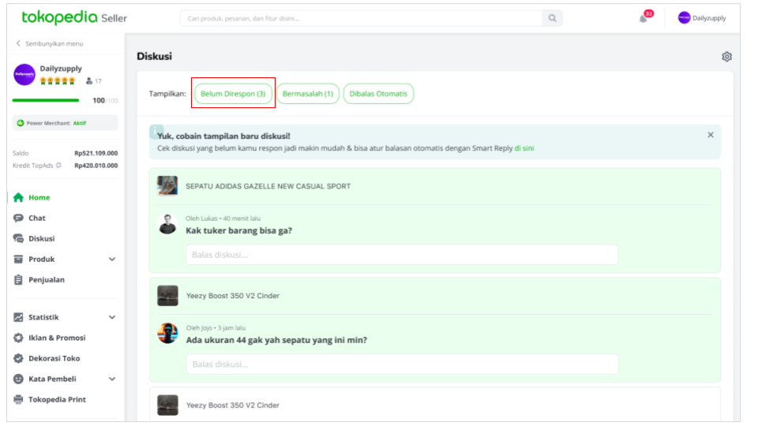Click Kredit TopAds value Rp420.010.000
The image size is (758, 426).
96,165
